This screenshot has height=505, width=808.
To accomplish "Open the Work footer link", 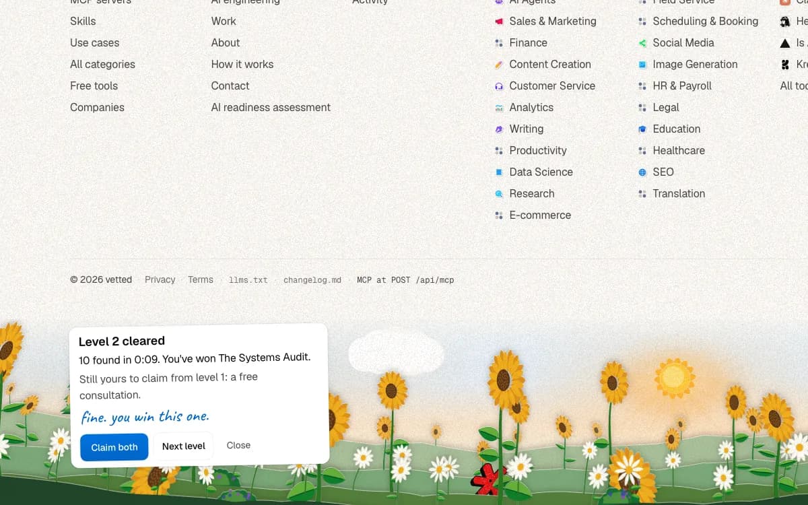I will [x=224, y=22].
